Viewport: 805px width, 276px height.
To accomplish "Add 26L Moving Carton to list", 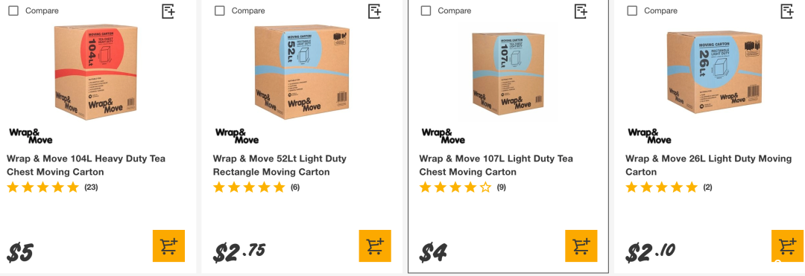I will click(788, 10).
